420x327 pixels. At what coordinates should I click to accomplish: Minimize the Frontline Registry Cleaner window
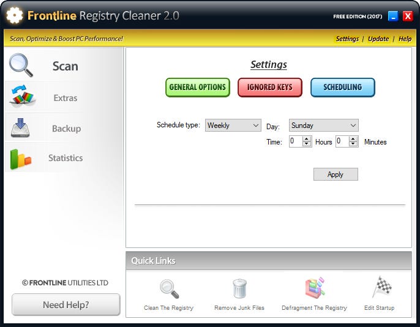[x=393, y=17]
